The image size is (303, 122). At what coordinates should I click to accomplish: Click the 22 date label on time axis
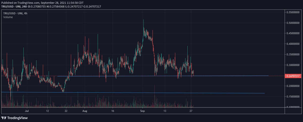click(x=66, y=111)
